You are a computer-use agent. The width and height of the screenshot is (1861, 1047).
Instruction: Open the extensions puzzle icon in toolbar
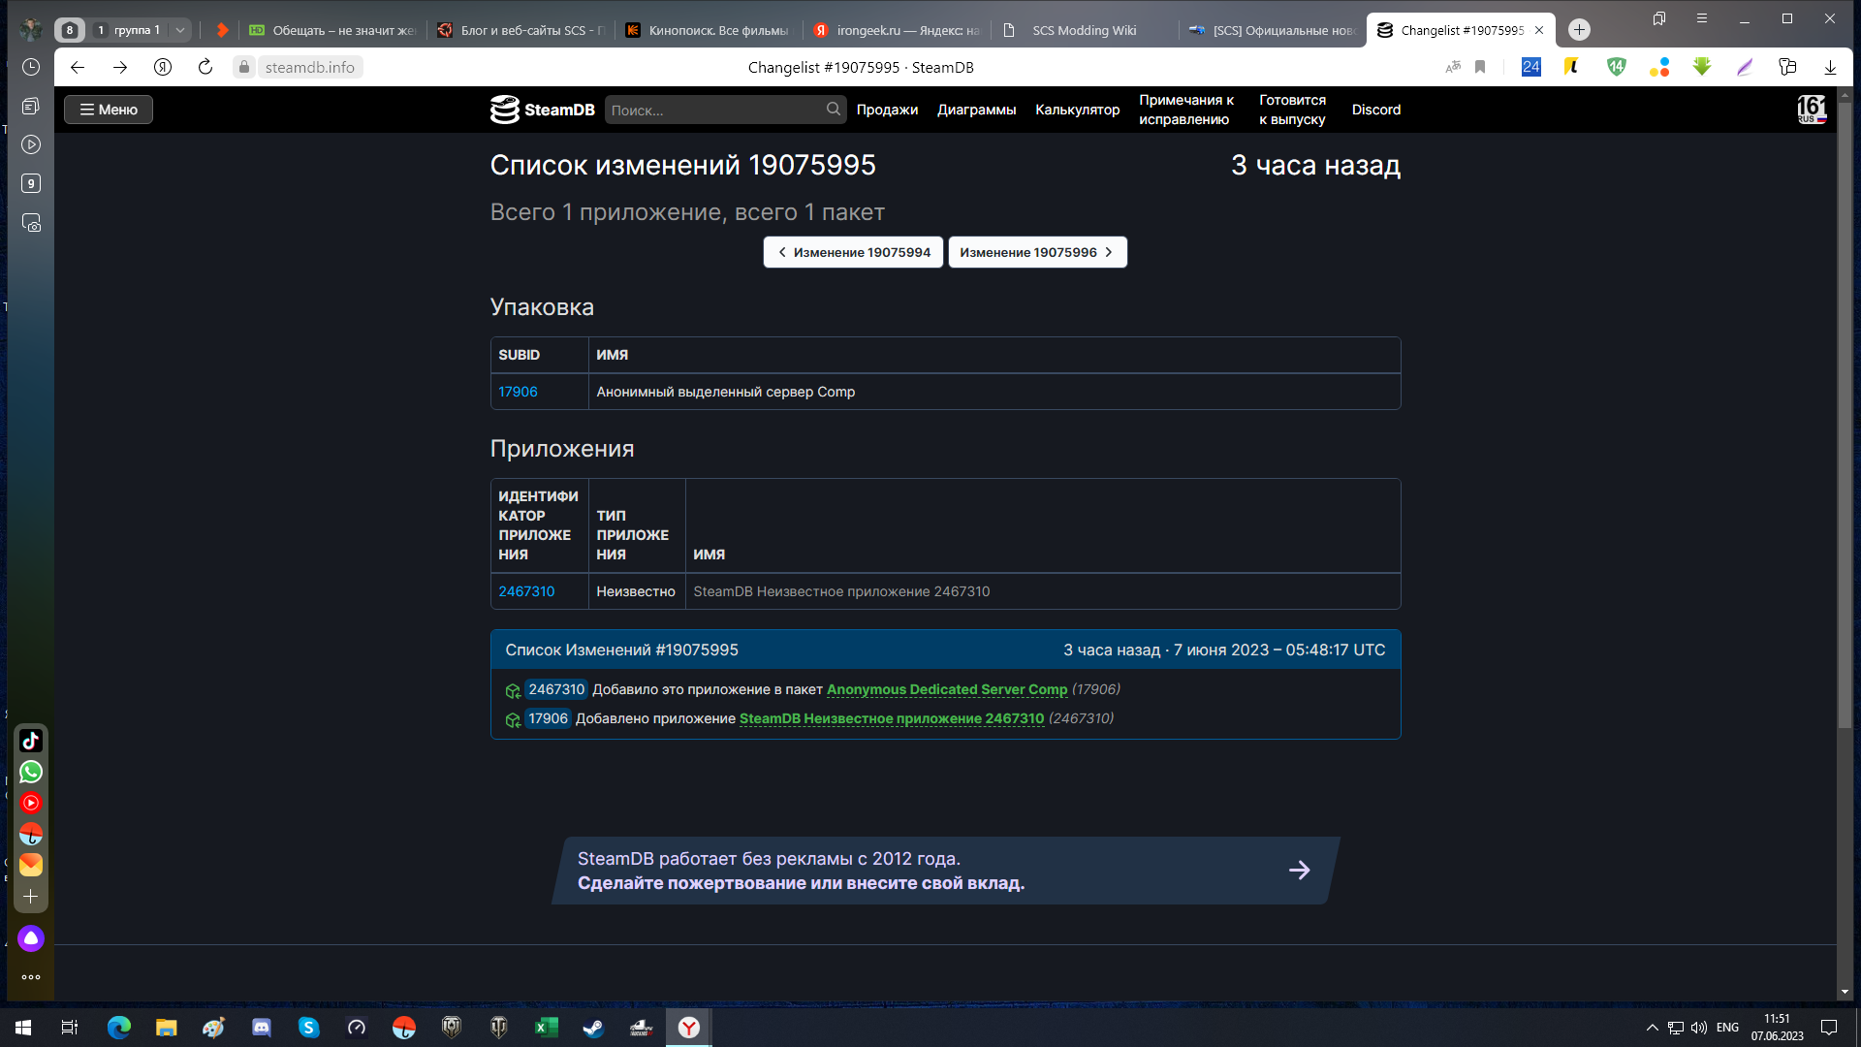pos(1787,67)
